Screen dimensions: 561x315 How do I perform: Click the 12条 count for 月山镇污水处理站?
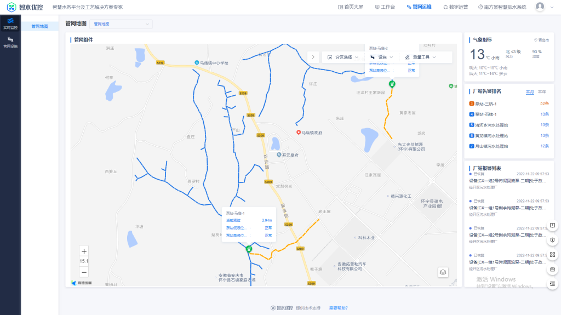pos(545,146)
